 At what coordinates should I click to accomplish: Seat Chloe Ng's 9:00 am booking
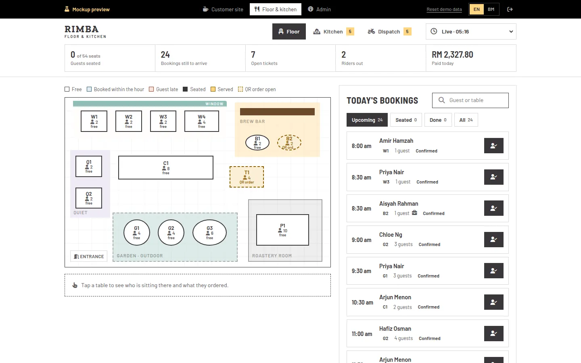[x=494, y=240]
